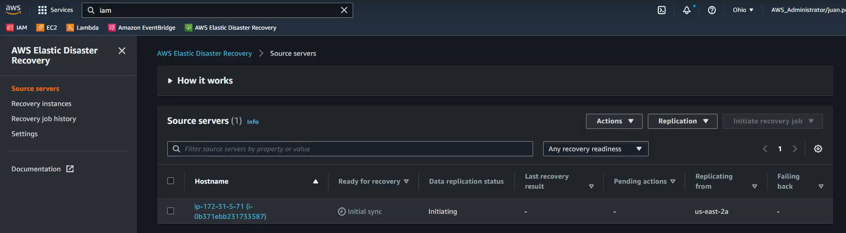Open the Initiate recovery job dropdown
This screenshot has height=233, width=846.
pyautogui.click(x=773, y=121)
